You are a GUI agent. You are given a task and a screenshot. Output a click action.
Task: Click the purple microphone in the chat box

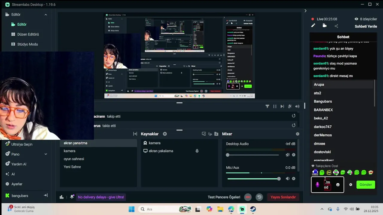(317, 185)
